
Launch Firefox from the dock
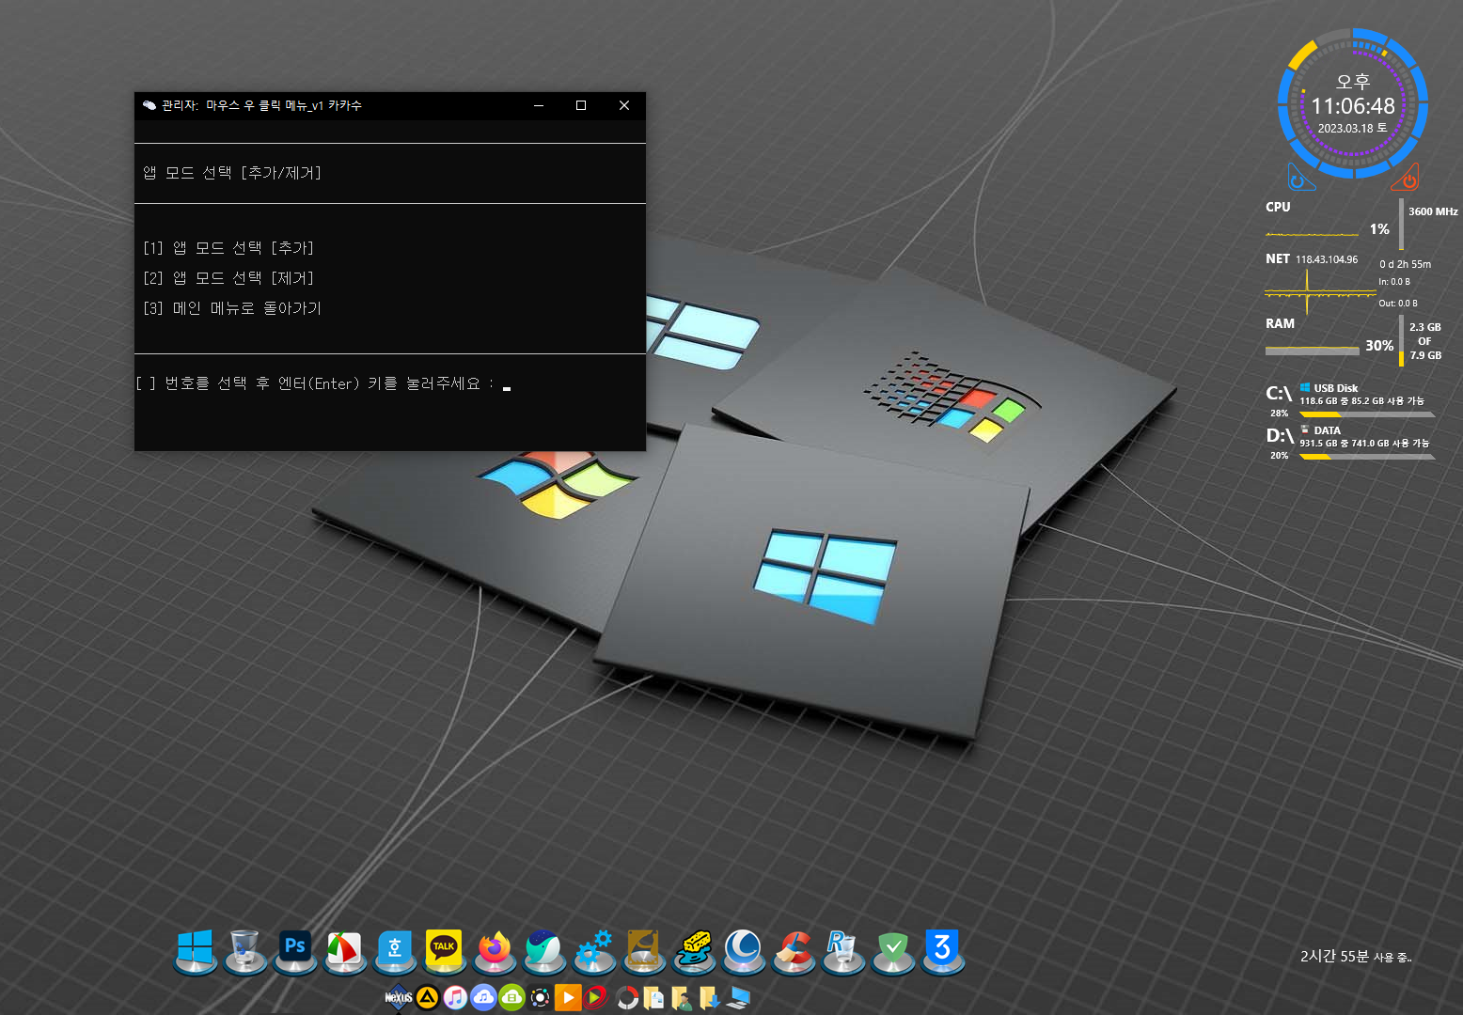pos(495,951)
